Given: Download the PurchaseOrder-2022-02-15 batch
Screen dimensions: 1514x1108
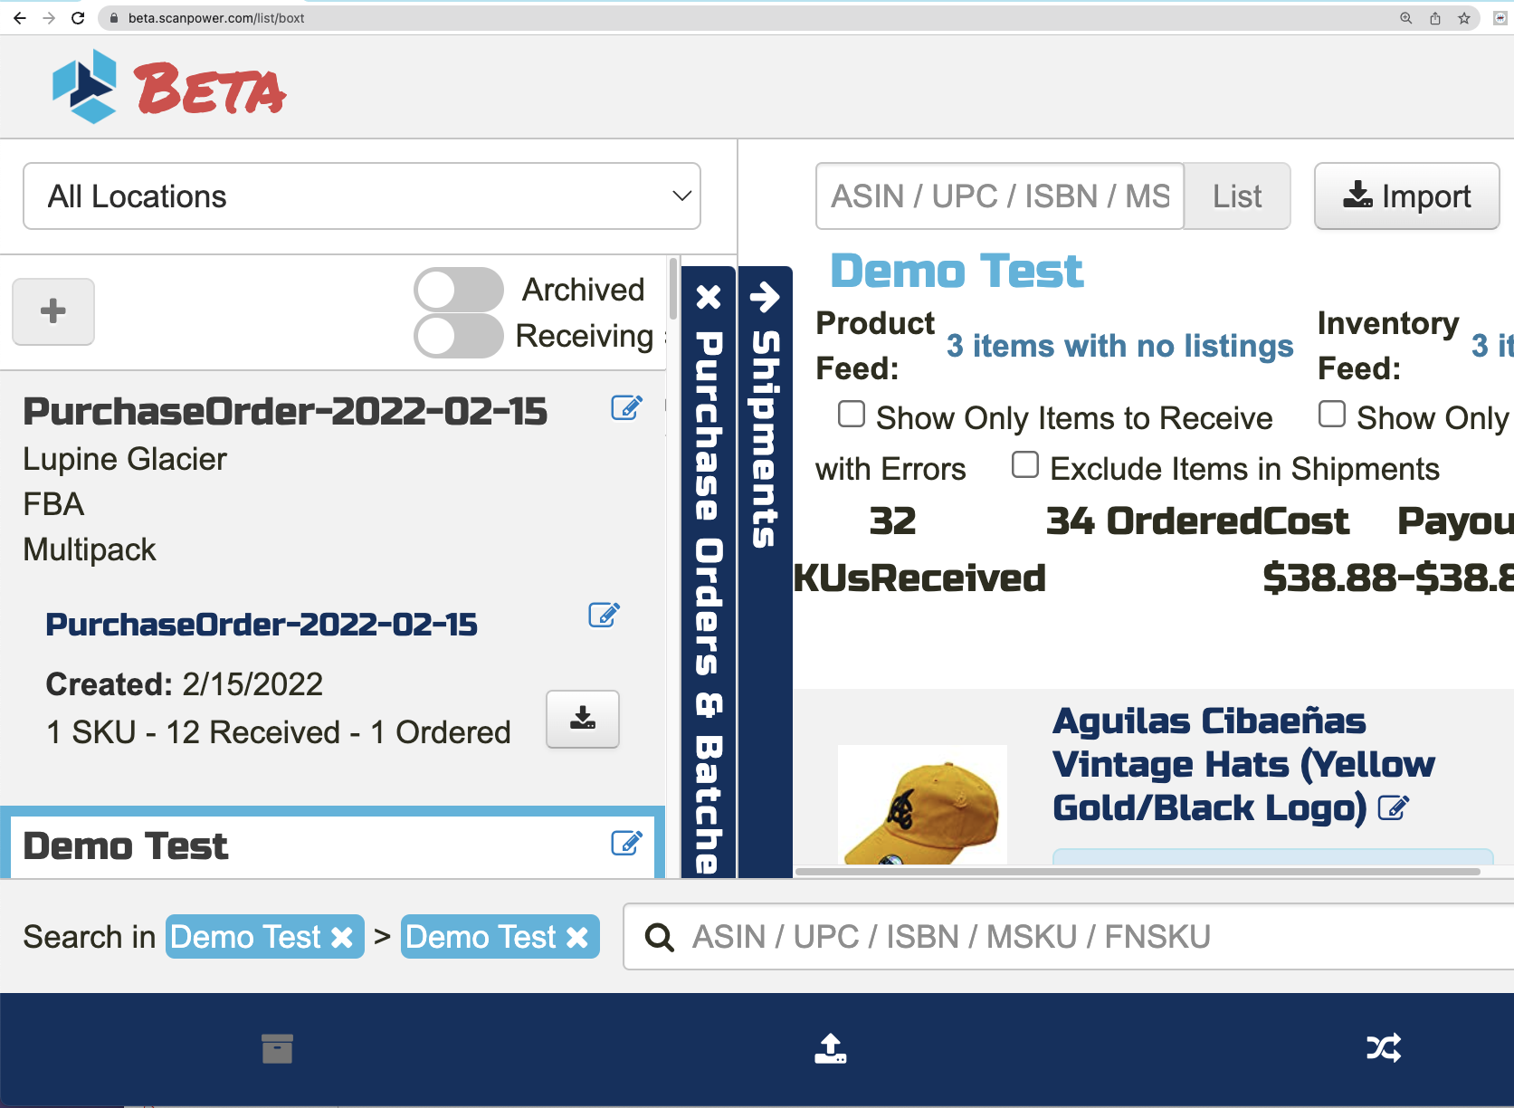Looking at the screenshot, I should click(x=583, y=719).
